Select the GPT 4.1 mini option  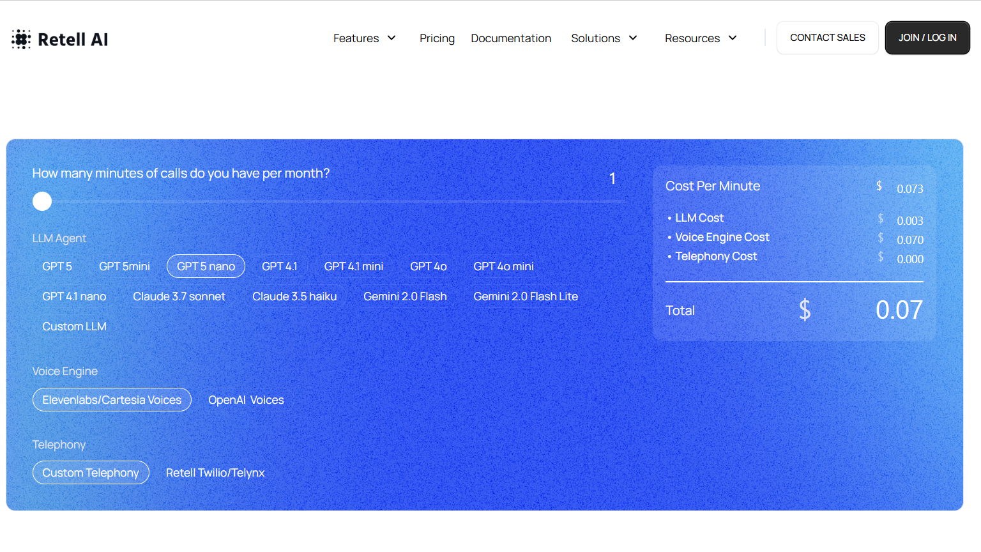click(x=354, y=266)
